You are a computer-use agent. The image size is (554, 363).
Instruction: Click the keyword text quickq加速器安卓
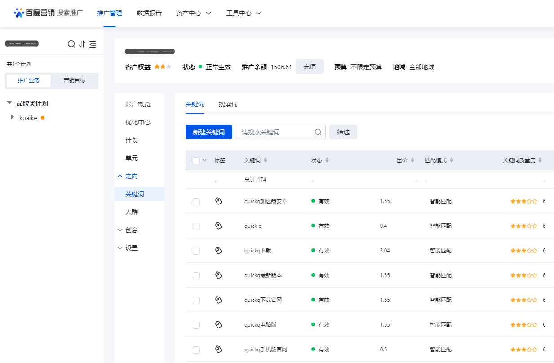click(266, 201)
